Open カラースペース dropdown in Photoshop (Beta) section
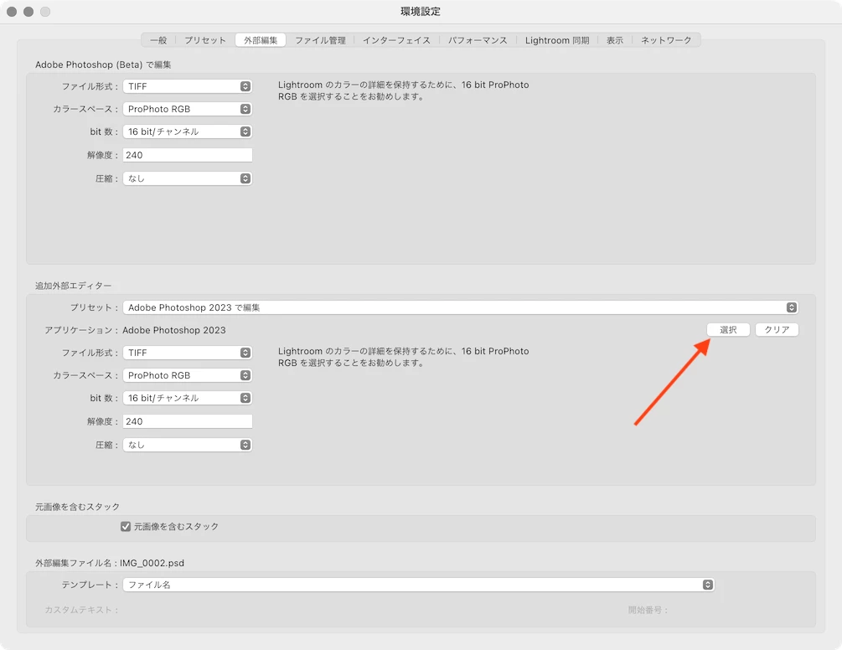The image size is (842, 650). (x=188, y=109)
